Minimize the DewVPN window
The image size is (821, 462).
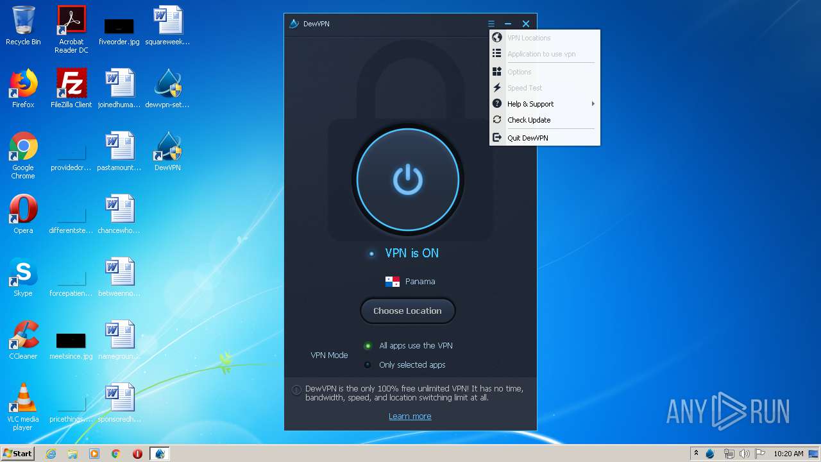[507, 24]
